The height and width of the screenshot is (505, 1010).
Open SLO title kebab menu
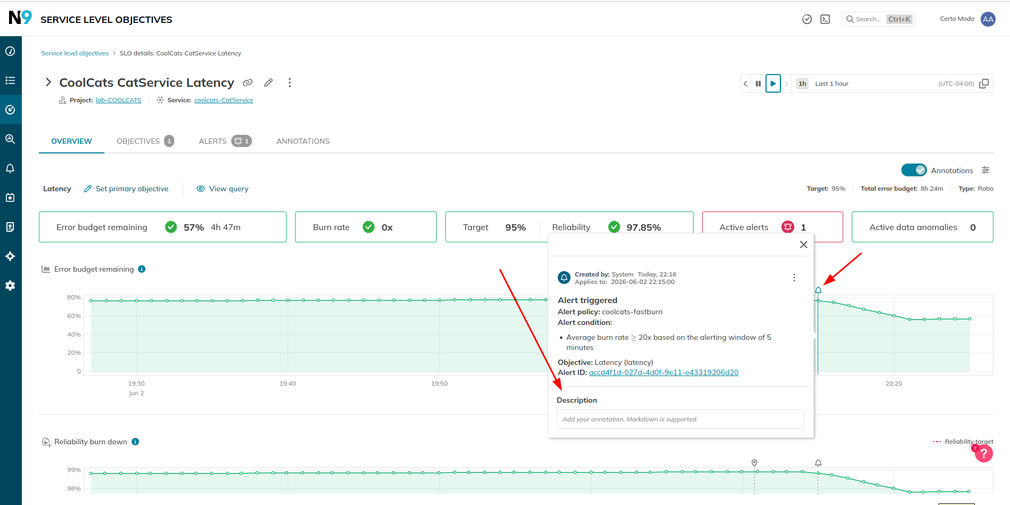tap(290, 83)
